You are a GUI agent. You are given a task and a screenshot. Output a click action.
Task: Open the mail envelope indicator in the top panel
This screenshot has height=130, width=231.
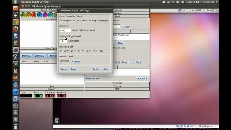pos(183,2)
